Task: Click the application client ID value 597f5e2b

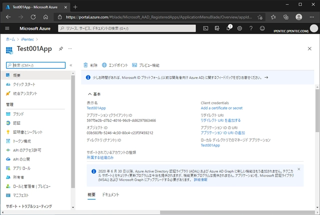Action: (121, 120)
